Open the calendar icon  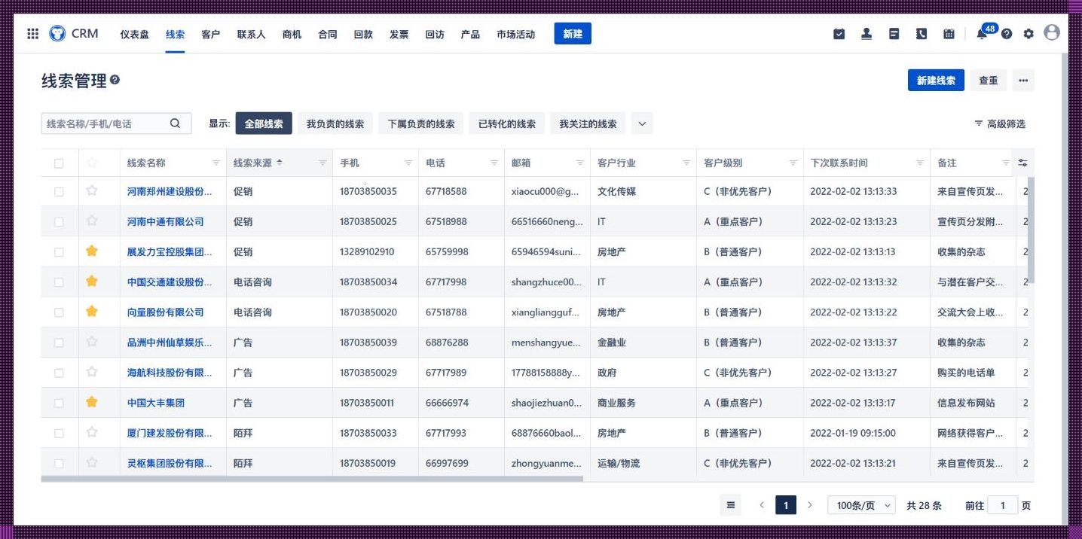pyautogui.click(x=948, y=33)
